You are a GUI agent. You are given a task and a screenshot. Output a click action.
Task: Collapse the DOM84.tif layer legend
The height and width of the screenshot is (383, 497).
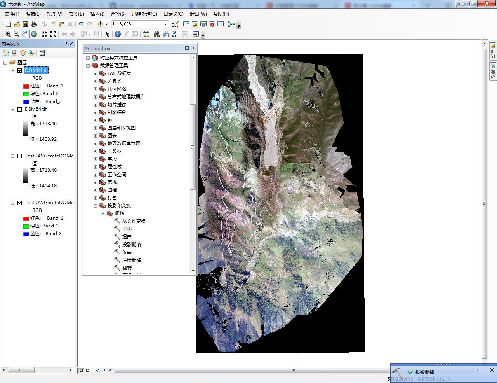click(12, 70)
